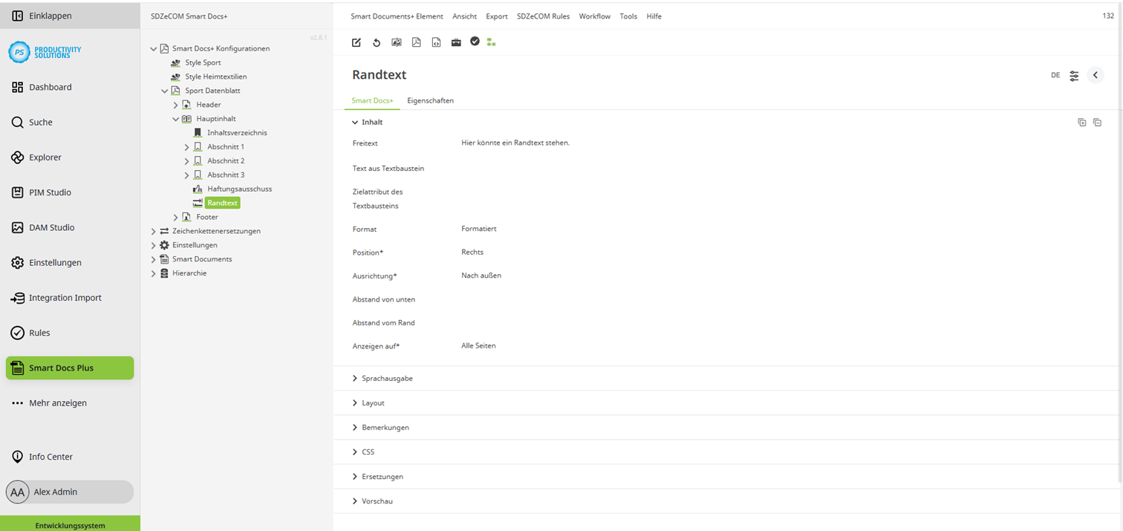Click the validation check icon
The image size is (1123, 531).
click(475, 42)
